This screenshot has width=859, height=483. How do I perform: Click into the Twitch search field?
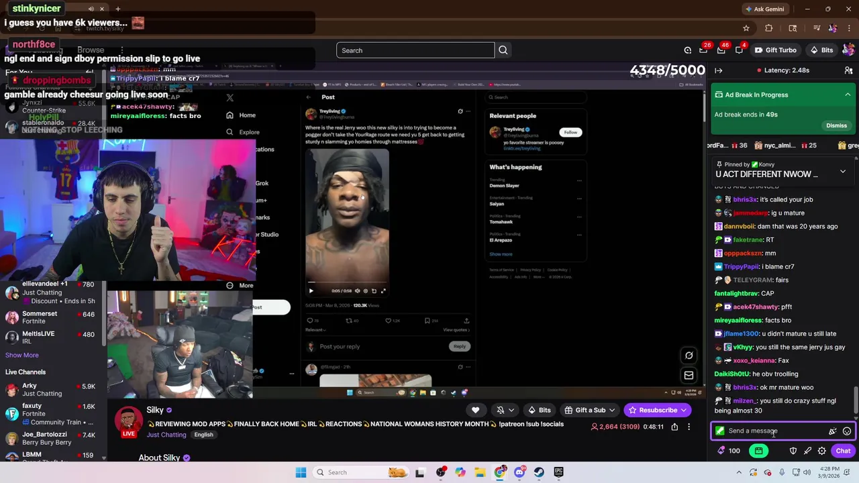[x=415, y=50]
